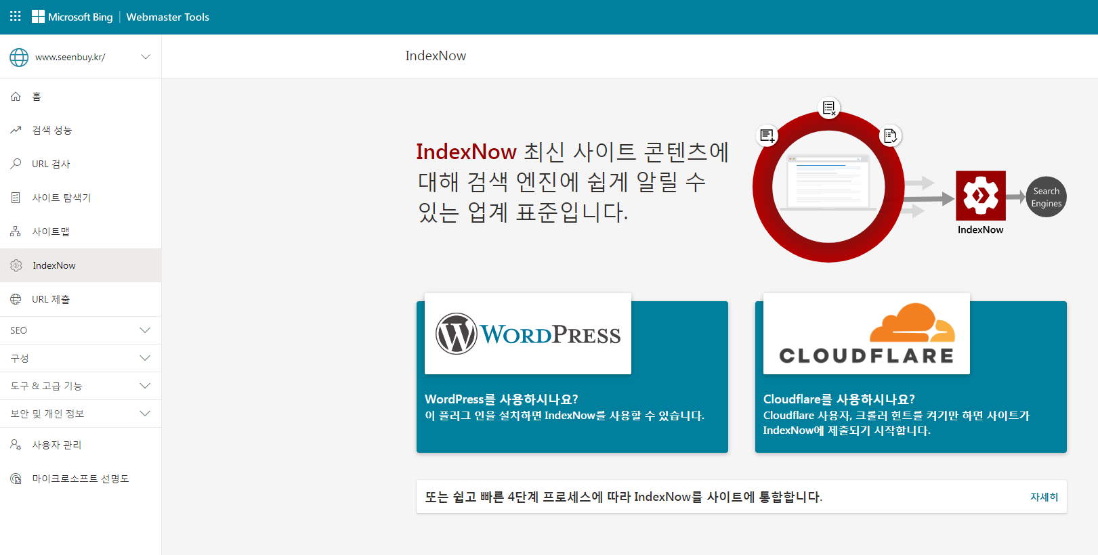Click the 보안 및 개인 정보 label
Viewport: 1098px width, 555px height.
pyautogui.click(x=47, y=414)
